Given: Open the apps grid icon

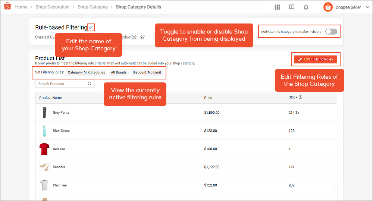Looking at the screenshot, I should tap(277, 7).
